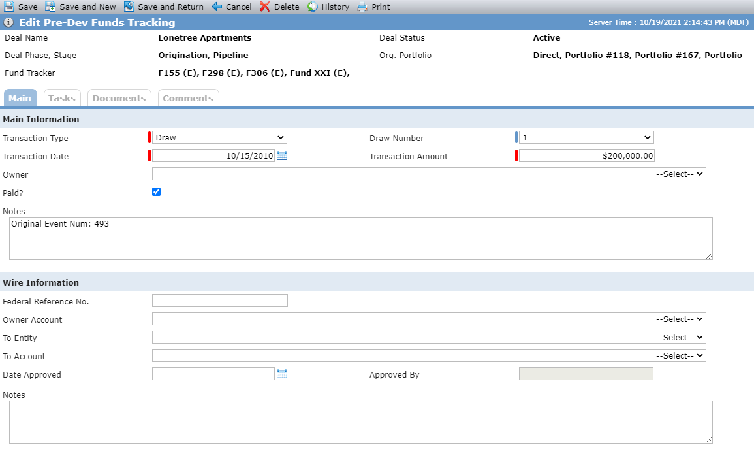
Task: Click the Origination, Pipeline value
Action: coord(204,56)
